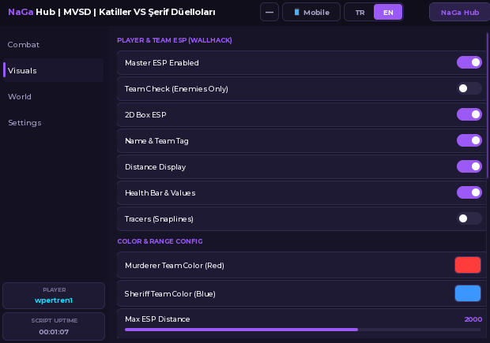Disable Master ESP Enabled toggle
The height and width of the screenshot is (343, 490).
click(469, 62)
